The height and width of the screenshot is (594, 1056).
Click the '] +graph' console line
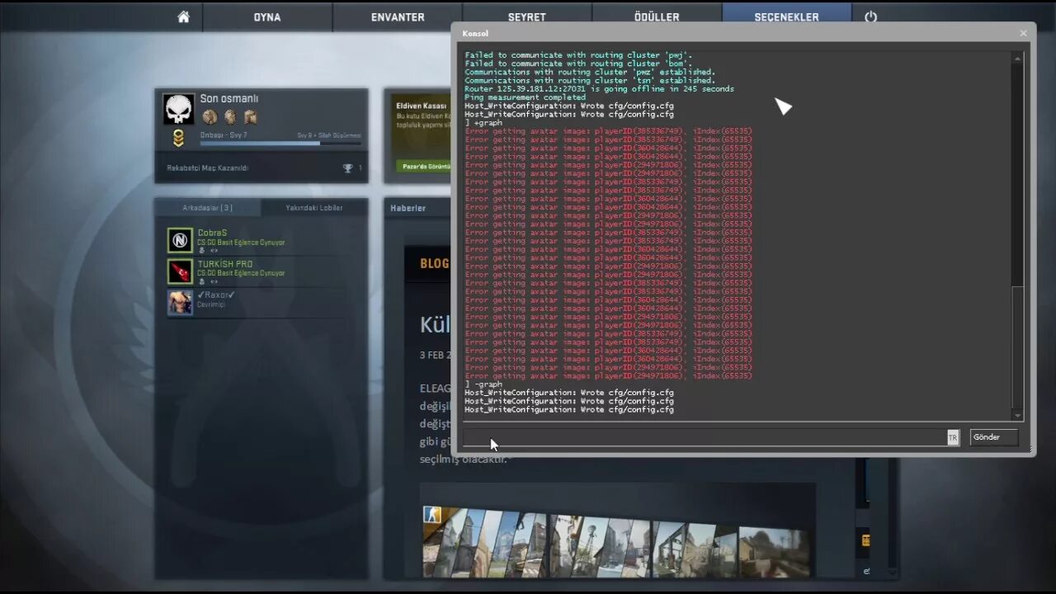483,123
